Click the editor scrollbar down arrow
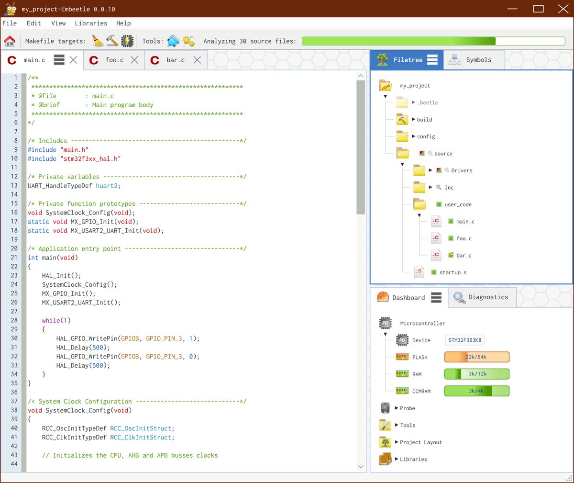 pyautogui.click(x=360, y=466)
